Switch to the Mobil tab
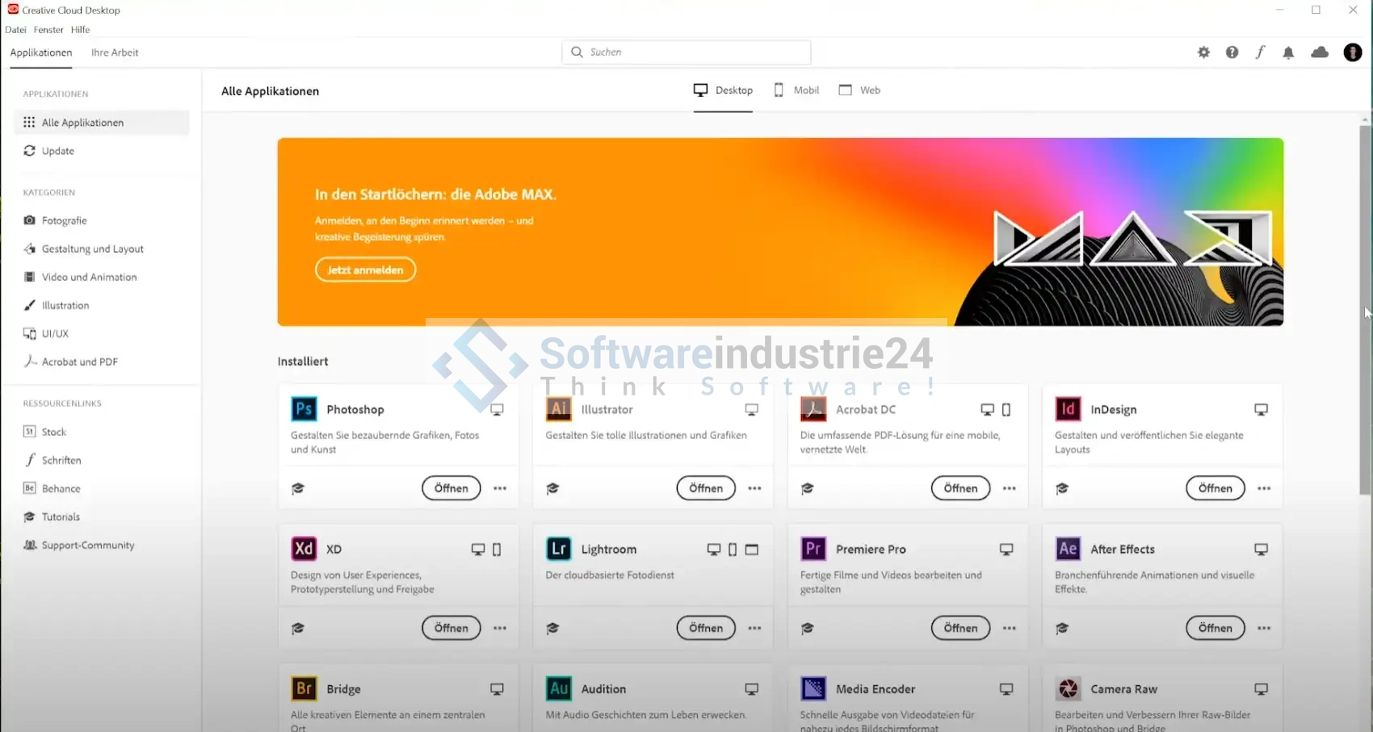The height and width of the screenshot is (732, 1373). pyautogui.click(x=796, y=90)
